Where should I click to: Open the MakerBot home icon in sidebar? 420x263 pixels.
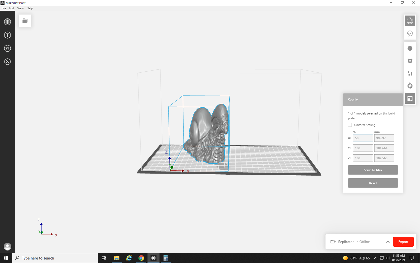(7, 22)
